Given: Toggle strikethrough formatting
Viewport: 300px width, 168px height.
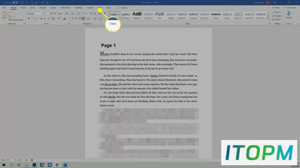Looking at the screenshot, I should tap(41, 19).
